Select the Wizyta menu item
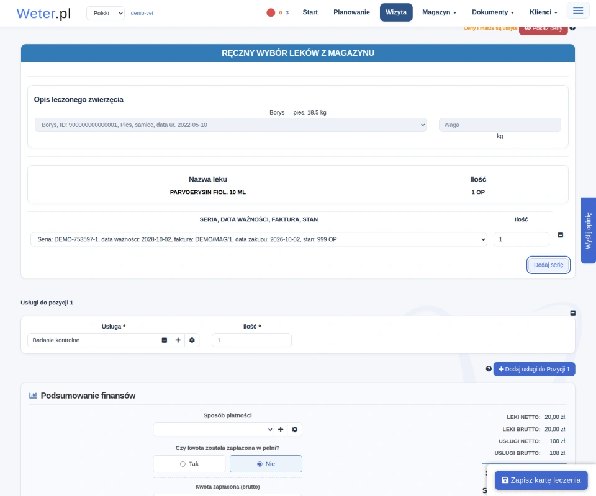 point(396,12)
